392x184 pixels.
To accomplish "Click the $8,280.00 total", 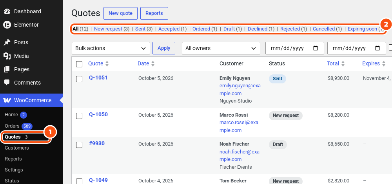I will [339, 115].
